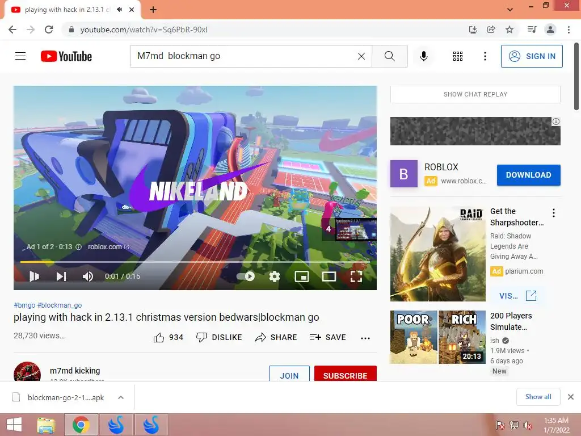
Task: Share this page from address bar
Action: 491,30
